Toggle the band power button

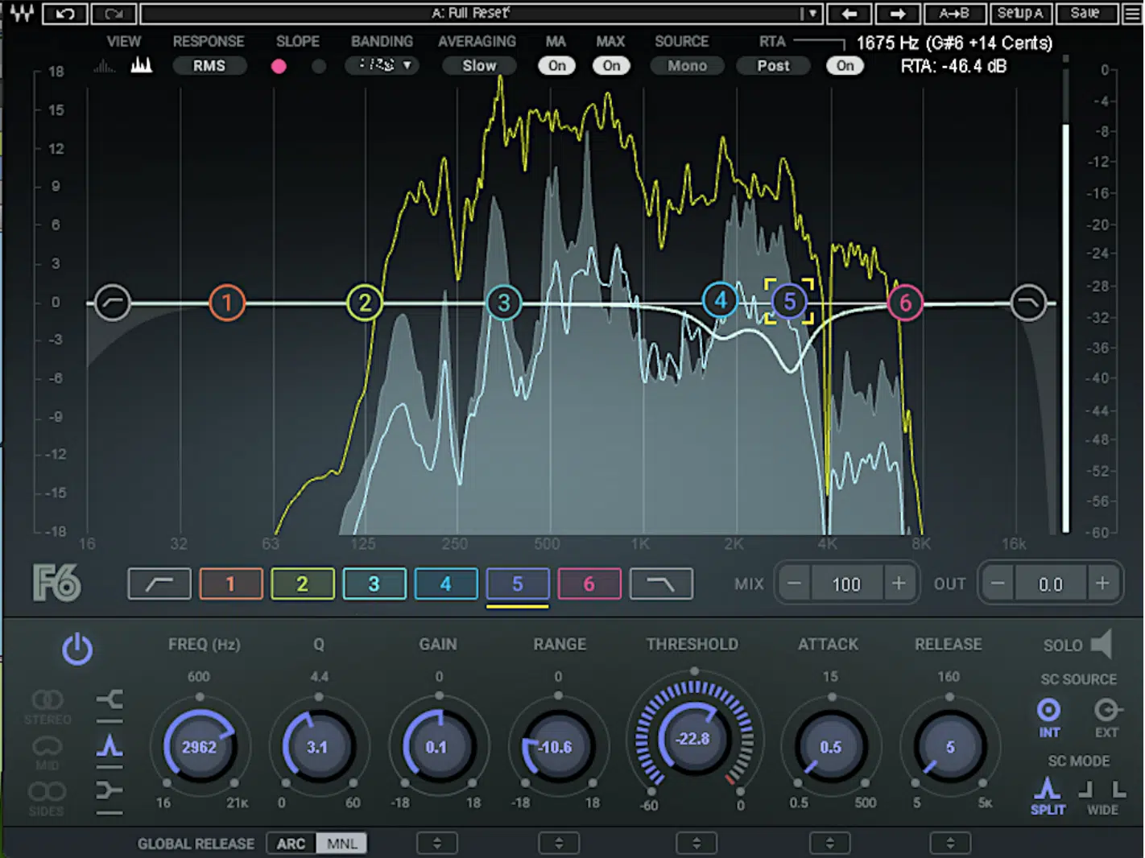[x=77, y=649]
